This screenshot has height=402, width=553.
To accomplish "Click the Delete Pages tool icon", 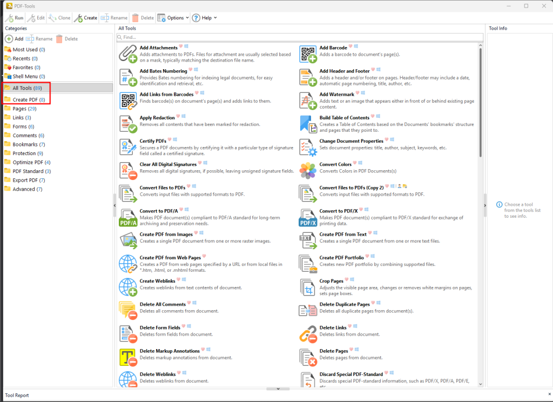I will pyautogui.click(x=308, y=357).
